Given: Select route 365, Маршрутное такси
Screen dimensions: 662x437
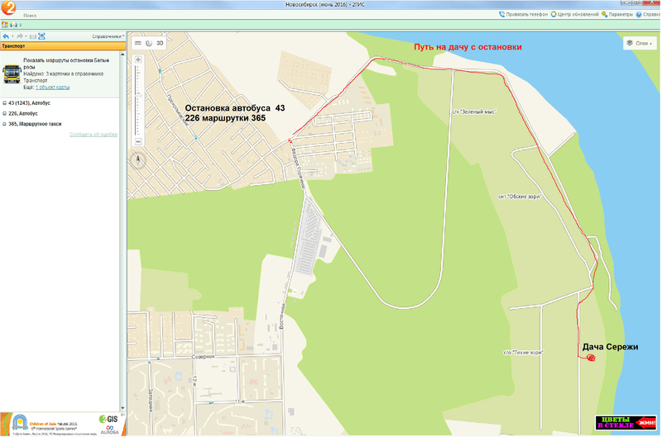Looking at the screenshot, I should click(x=35, y=124).
